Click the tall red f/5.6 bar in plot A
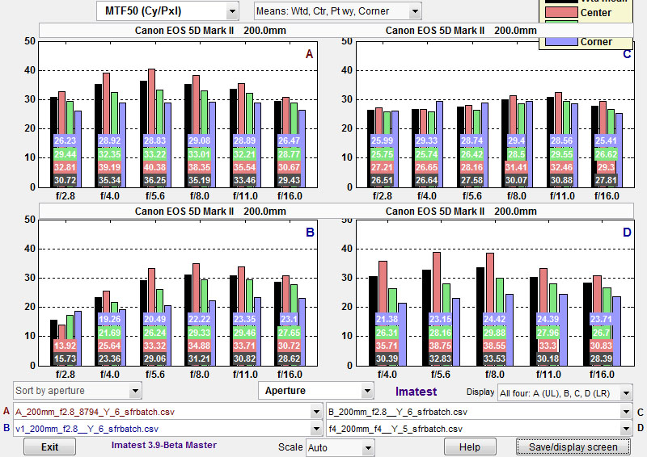 click(151, 103)
